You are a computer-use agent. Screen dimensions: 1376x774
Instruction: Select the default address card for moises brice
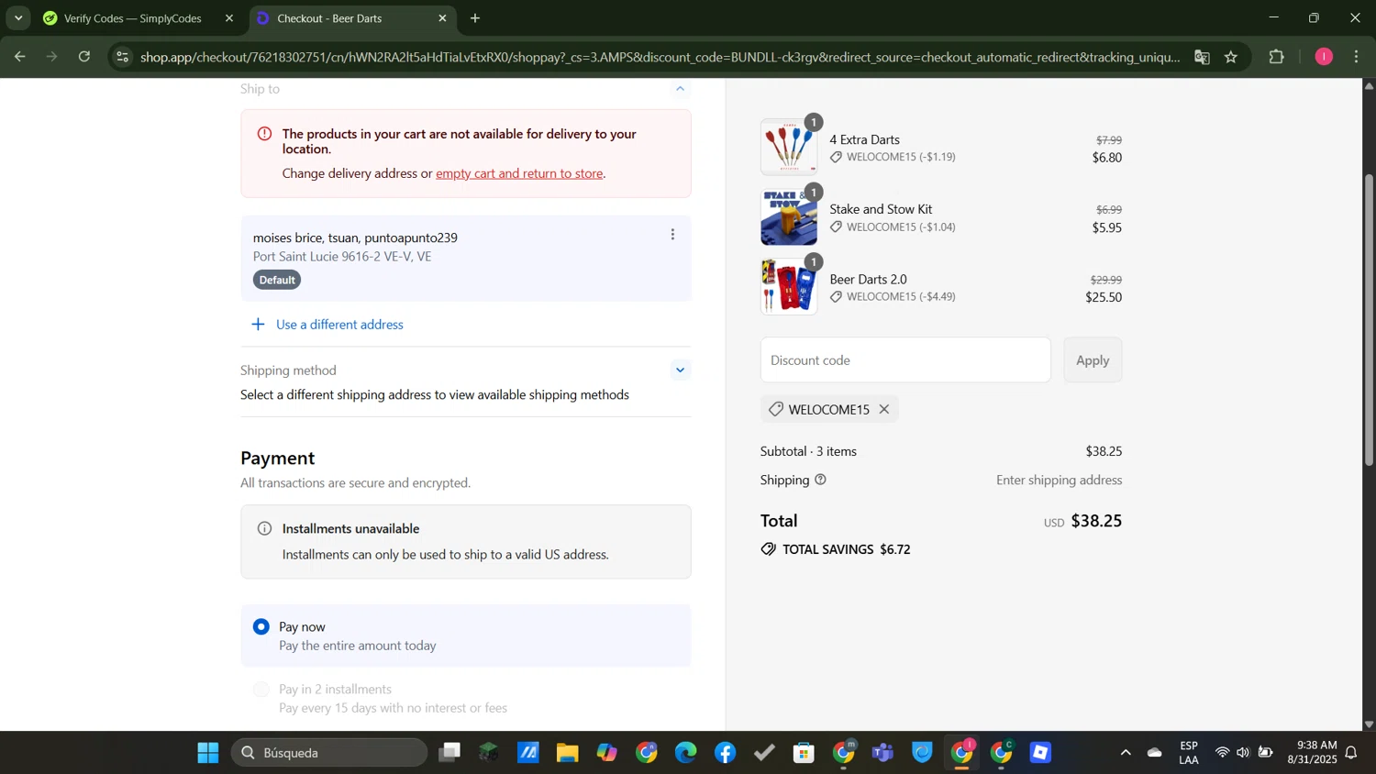(466, 259)
